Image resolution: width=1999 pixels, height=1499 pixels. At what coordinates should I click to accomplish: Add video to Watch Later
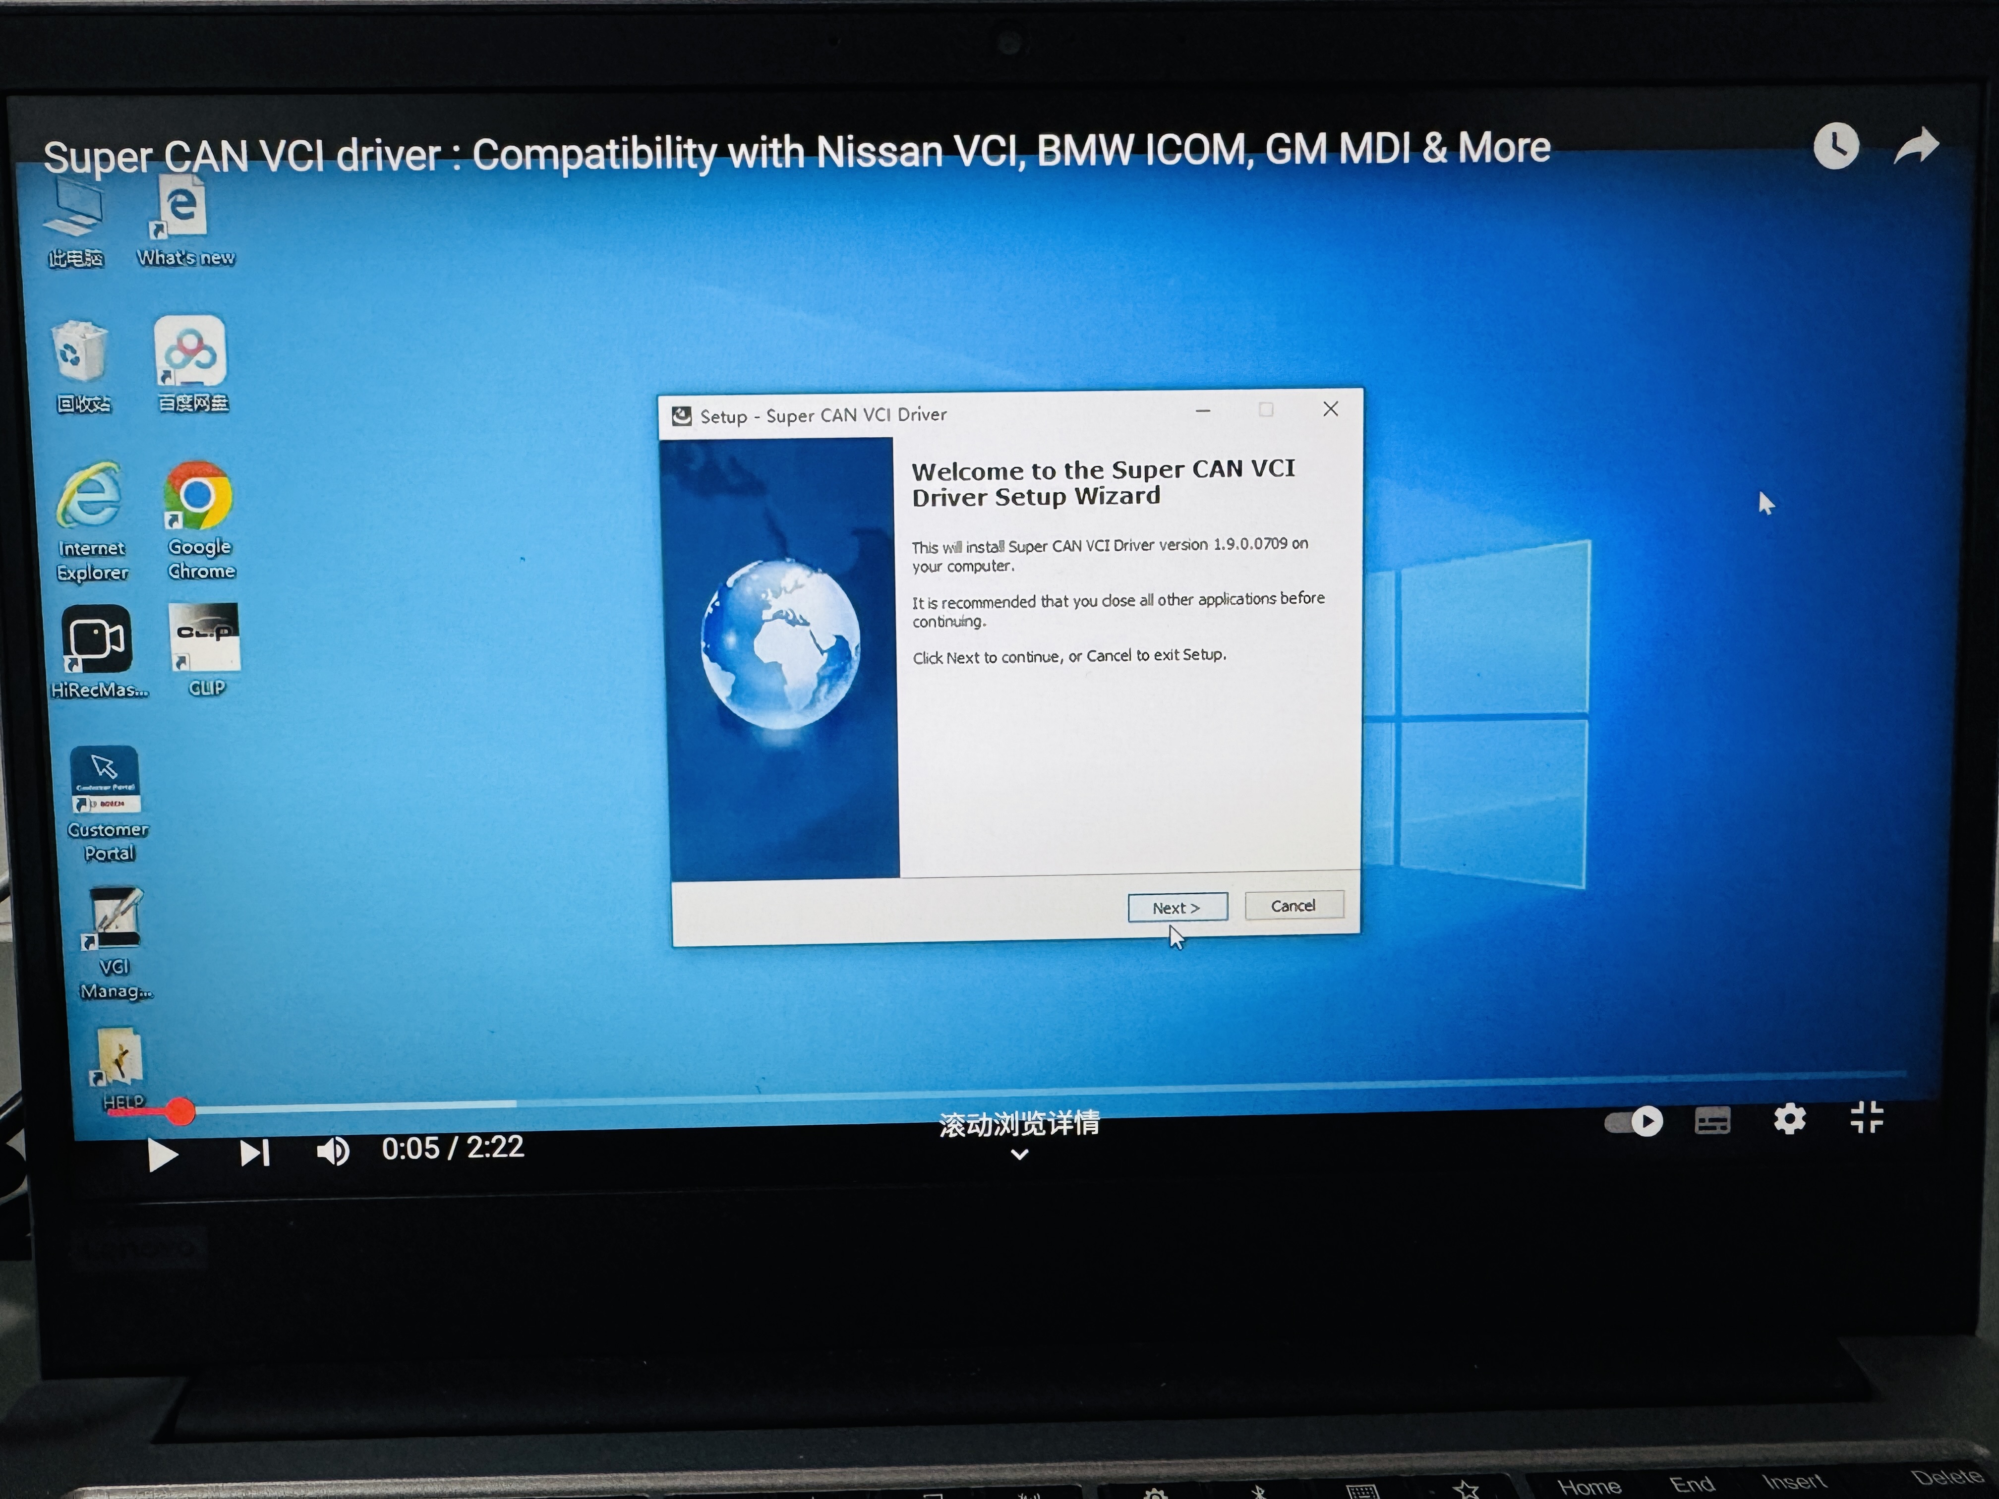(1835, 146)
